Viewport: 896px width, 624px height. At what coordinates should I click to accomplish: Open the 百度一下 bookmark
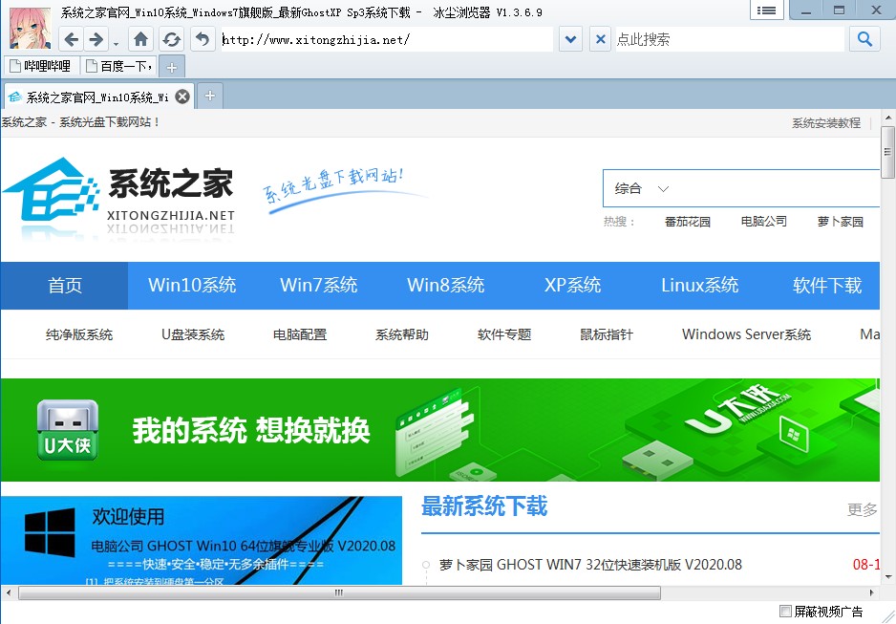118,66
